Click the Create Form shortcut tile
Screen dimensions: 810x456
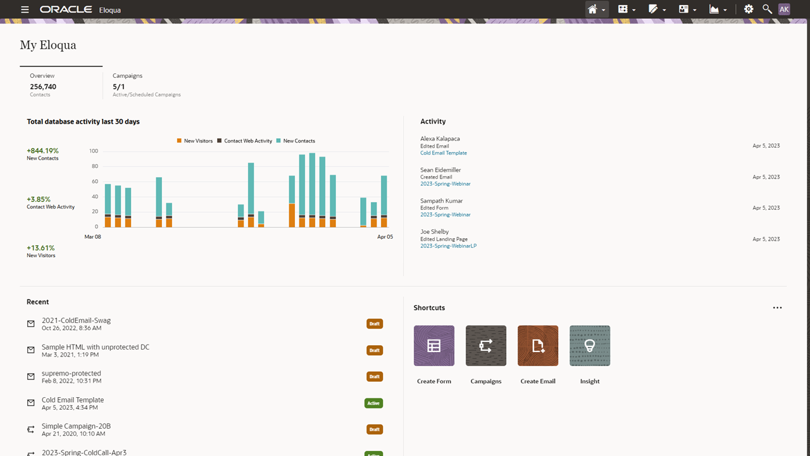434,346
